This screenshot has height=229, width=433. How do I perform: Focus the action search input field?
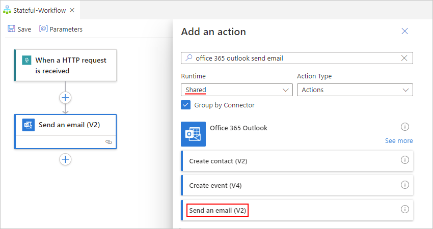click(295, 58)
